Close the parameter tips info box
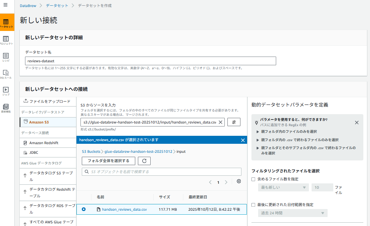This screenshot has height=226, width=370. [357, 122]
